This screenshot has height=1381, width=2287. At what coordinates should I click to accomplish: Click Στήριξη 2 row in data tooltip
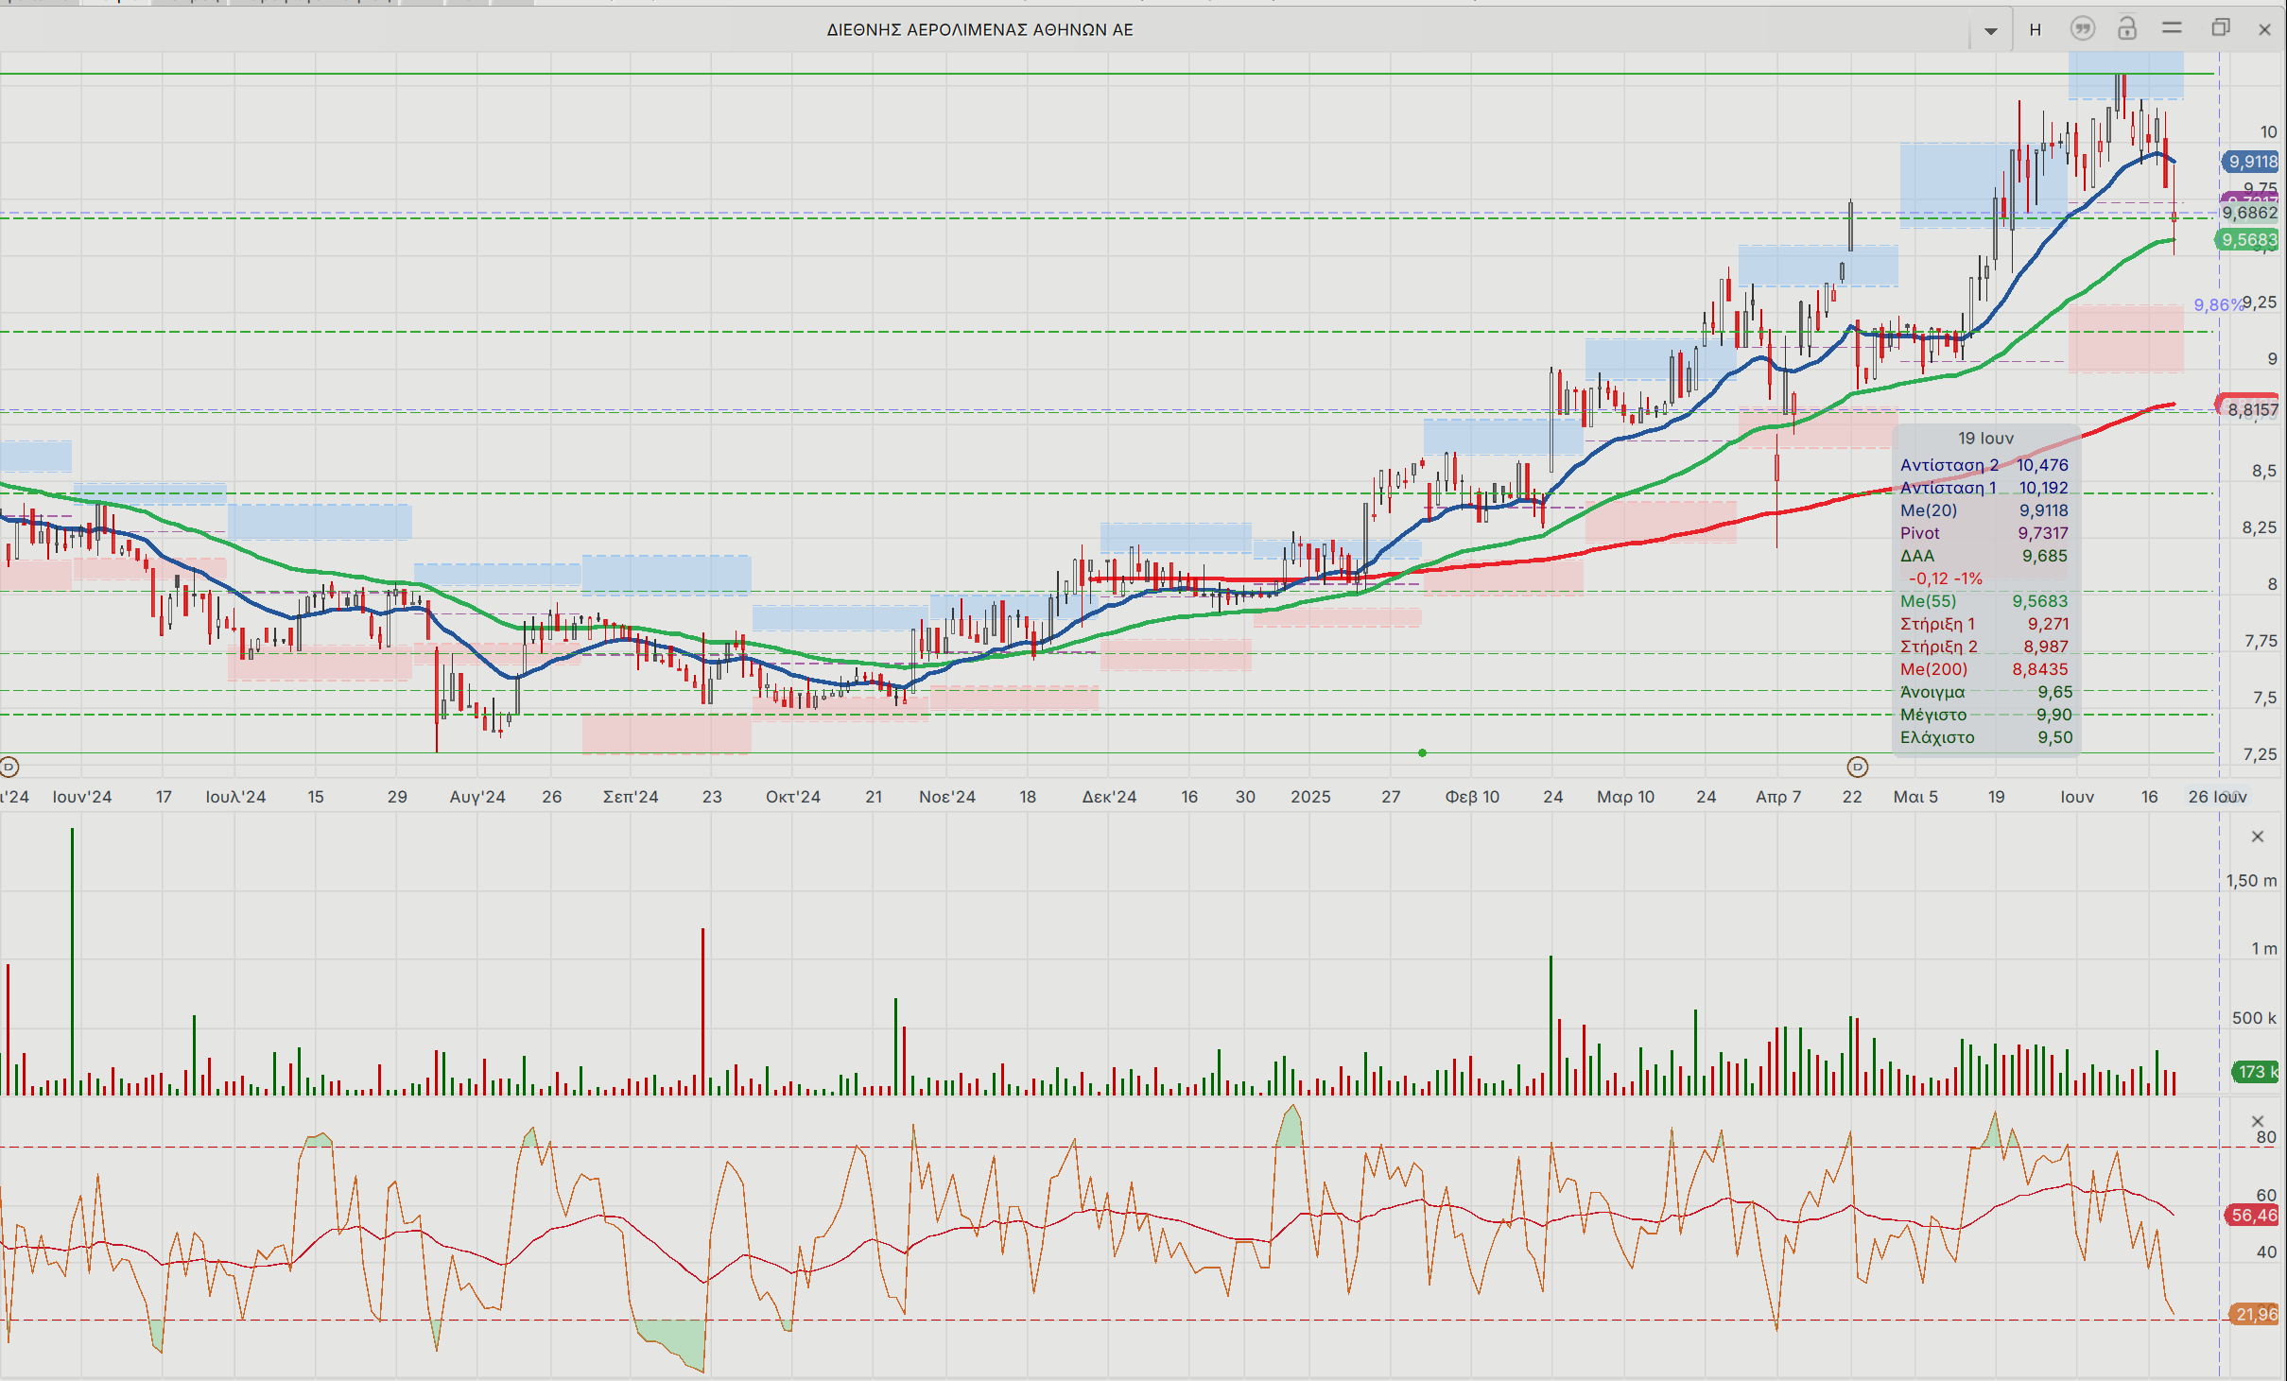pyautogui.click(x=1984, y=647)
